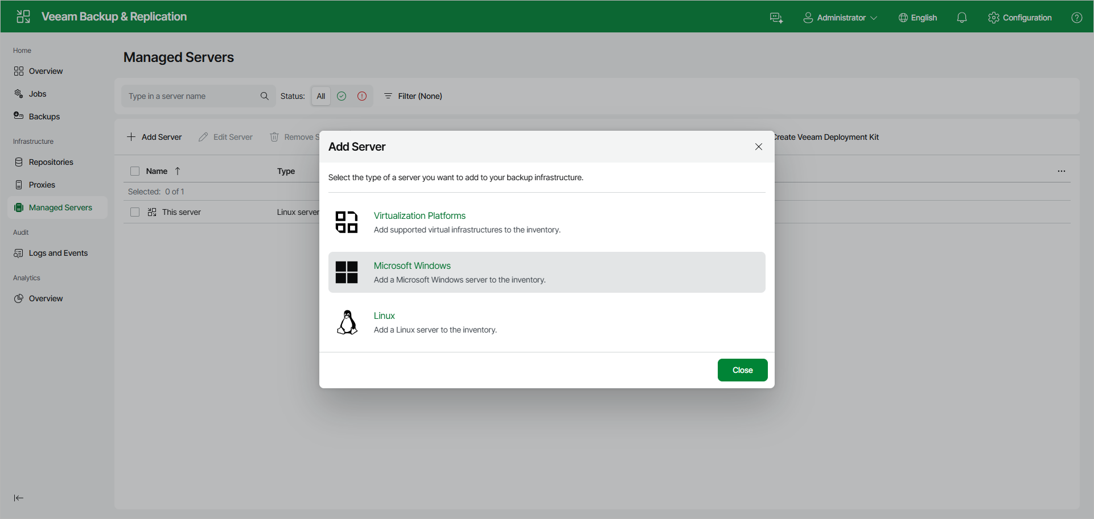
Task: Open the English language selector
Action: (x=918, y=18)
